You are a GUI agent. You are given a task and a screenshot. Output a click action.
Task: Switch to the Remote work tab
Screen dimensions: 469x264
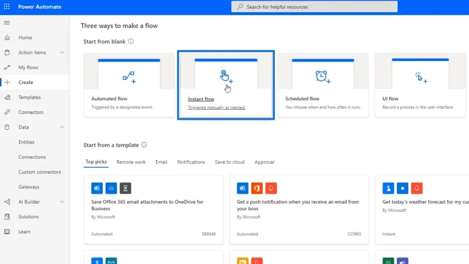tap(131, 162)
